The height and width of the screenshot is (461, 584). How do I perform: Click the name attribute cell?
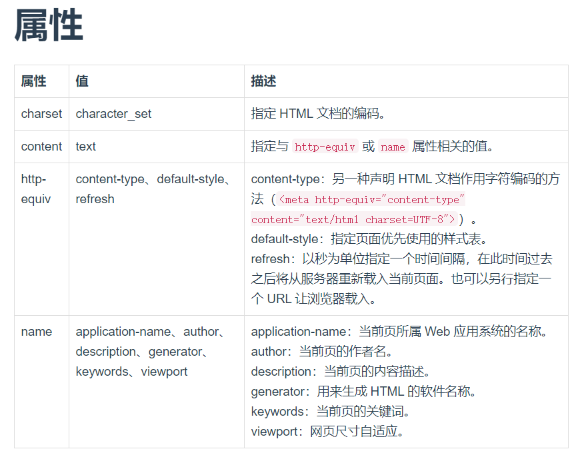pyautogui.click(x=37, y=331)
